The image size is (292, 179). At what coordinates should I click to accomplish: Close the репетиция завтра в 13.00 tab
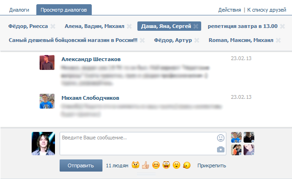coord(283,26)
